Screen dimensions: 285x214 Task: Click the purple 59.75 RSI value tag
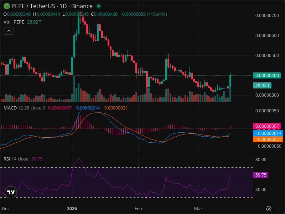260,175
